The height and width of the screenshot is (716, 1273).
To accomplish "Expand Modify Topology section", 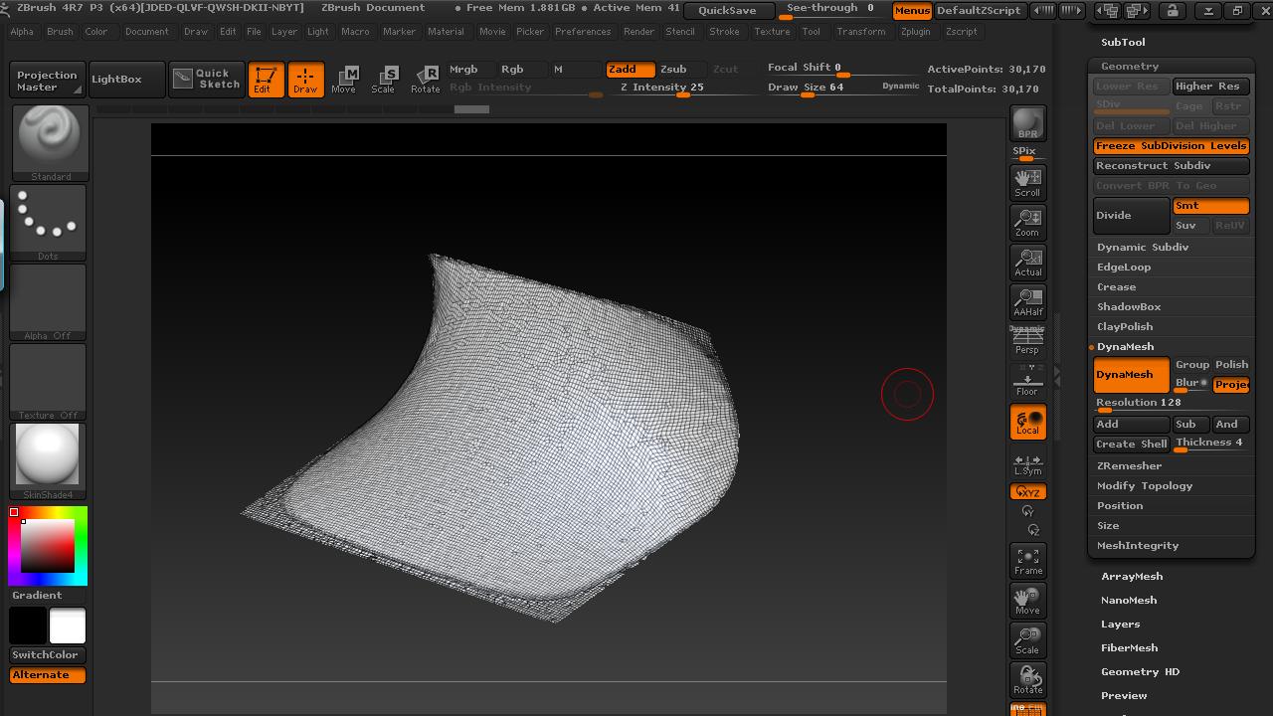I will (x=1145, y=485).
